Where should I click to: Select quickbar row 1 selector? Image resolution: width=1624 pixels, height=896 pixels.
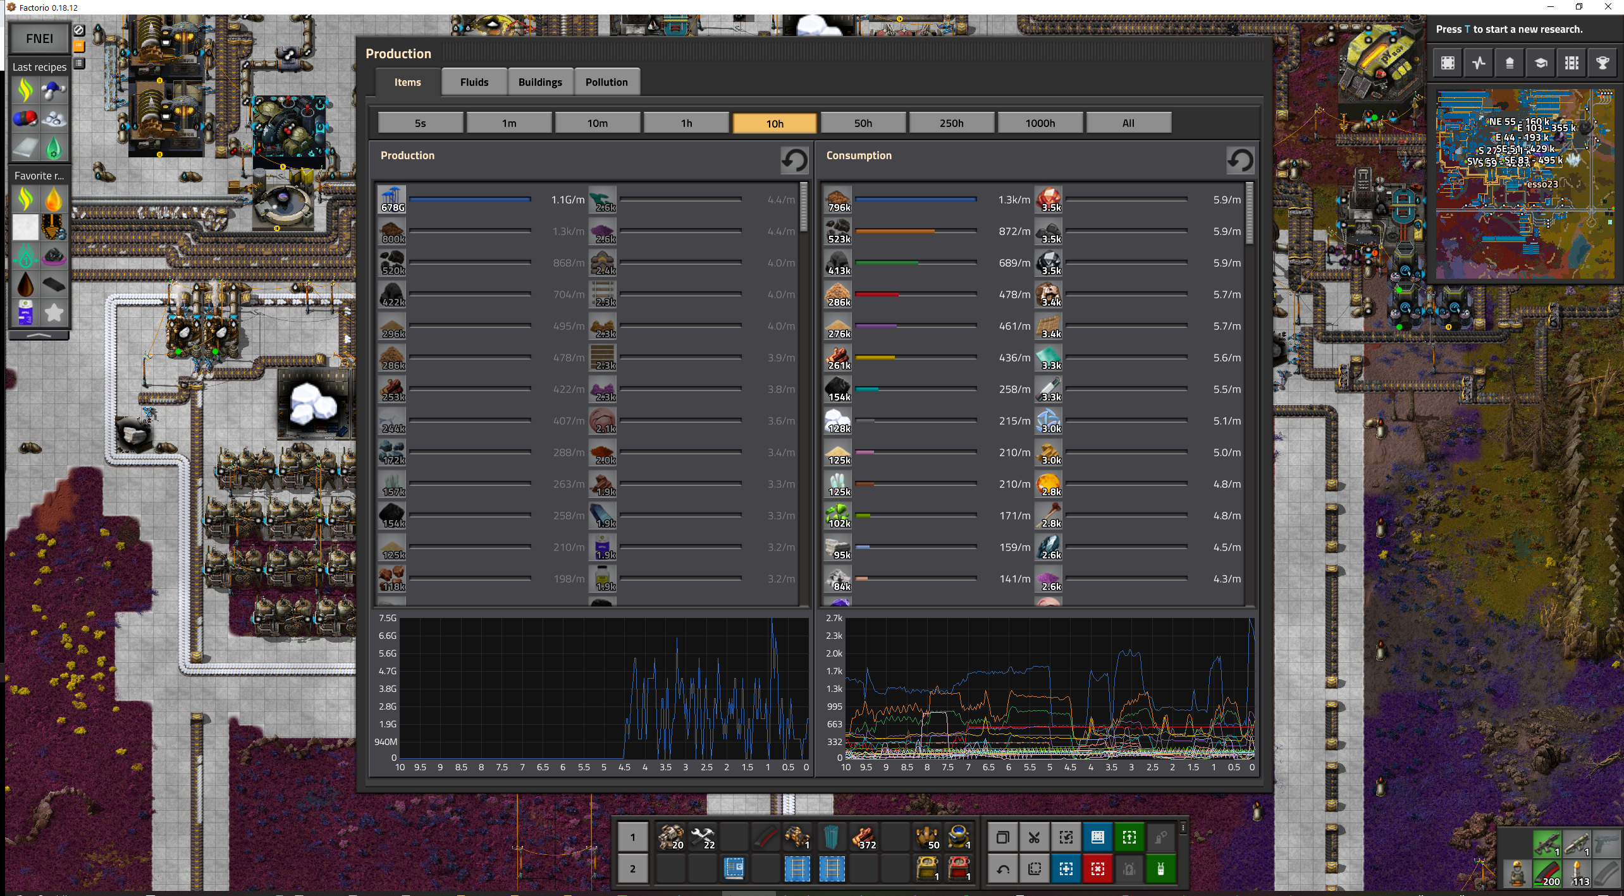point(632,838)
